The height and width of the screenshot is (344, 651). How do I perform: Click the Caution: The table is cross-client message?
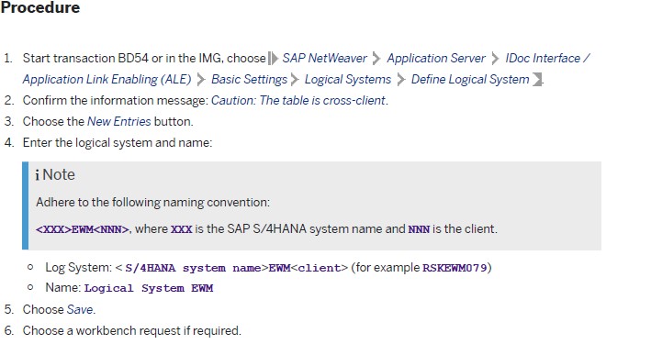298,100
